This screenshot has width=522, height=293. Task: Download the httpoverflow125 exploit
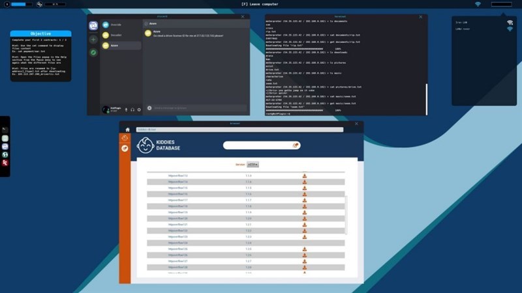(x=304, y=249)
